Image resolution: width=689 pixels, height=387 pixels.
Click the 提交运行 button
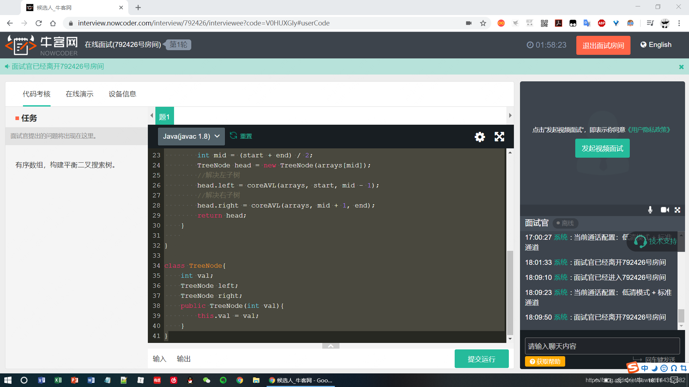(481, 359)
